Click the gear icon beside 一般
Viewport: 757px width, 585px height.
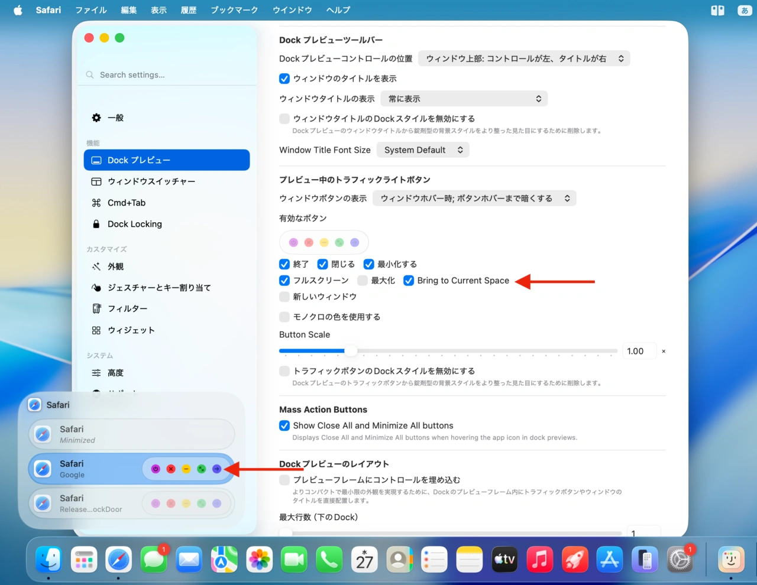click(96, 118)
